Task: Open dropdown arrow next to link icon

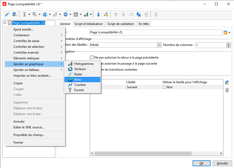Action: [60, 14]
